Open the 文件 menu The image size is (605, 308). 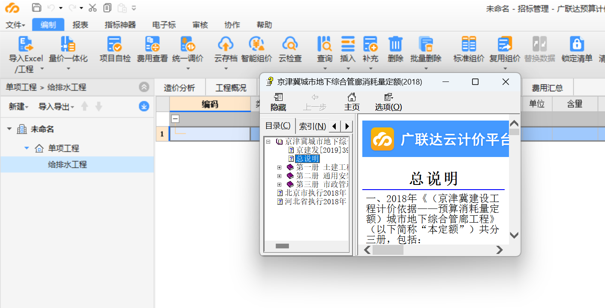pos(15,25)
